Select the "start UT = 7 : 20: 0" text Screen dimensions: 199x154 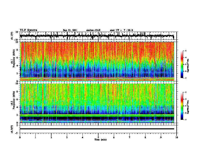click(x=121, y=30)
